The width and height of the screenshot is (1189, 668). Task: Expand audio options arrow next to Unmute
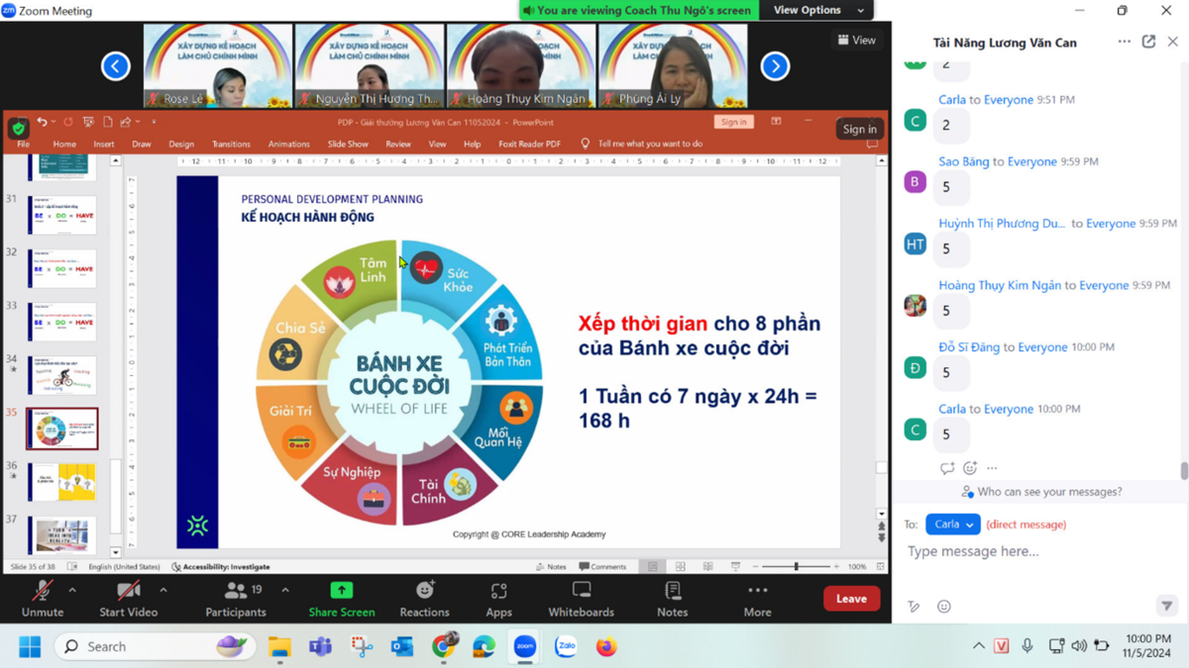coord(72,591)
